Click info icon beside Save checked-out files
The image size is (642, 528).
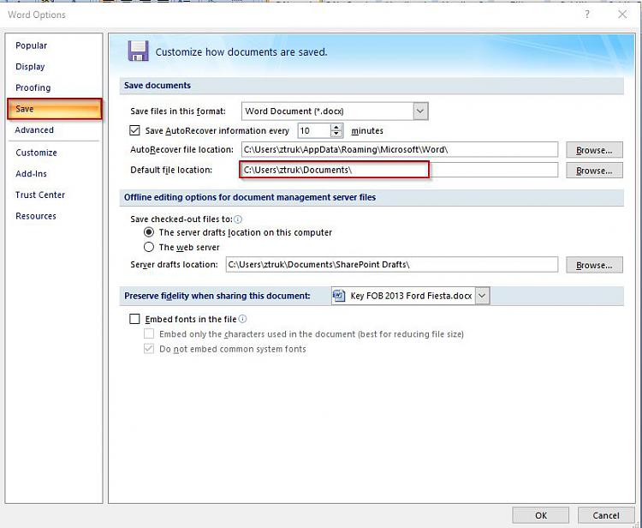237,219
